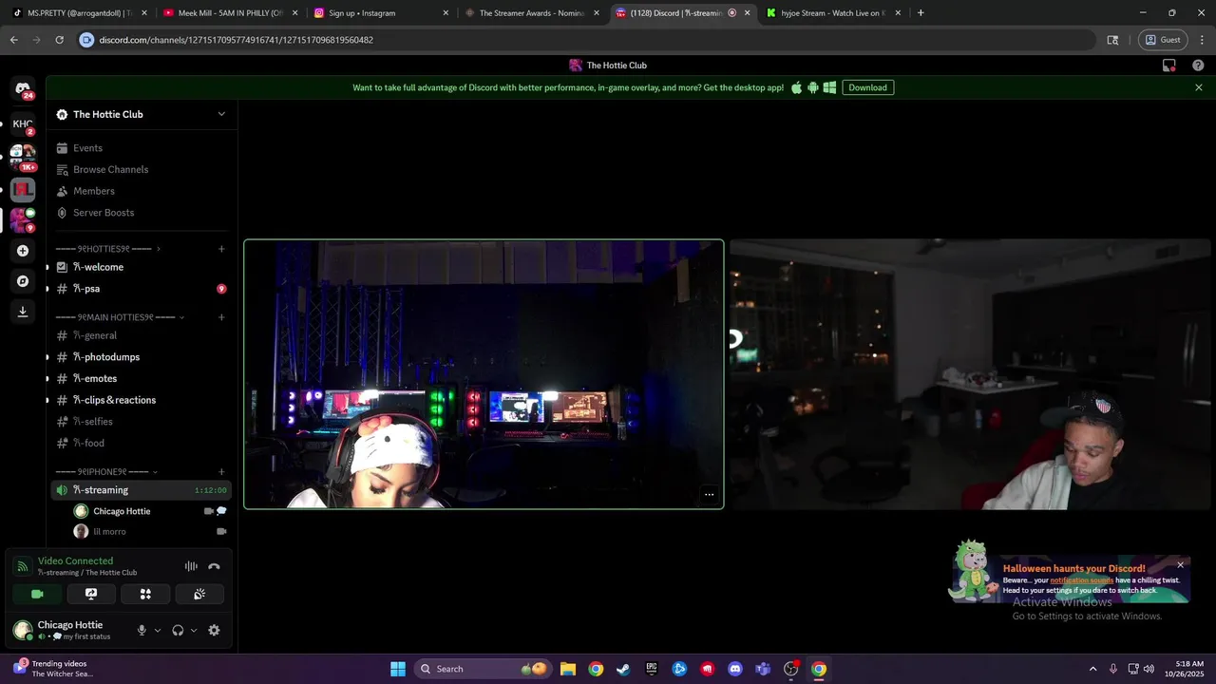
Task: Switch to the Instagram sign up tab
Action: tap(380, 13)
